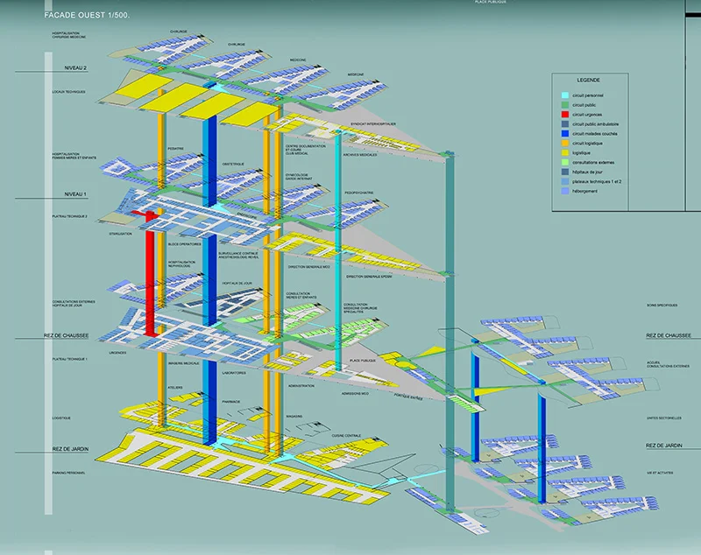Screen dimensions: 701x555
Task: Select the 'DIRECTION GENERALE EPDSM' label
Action: coord(369,277)
